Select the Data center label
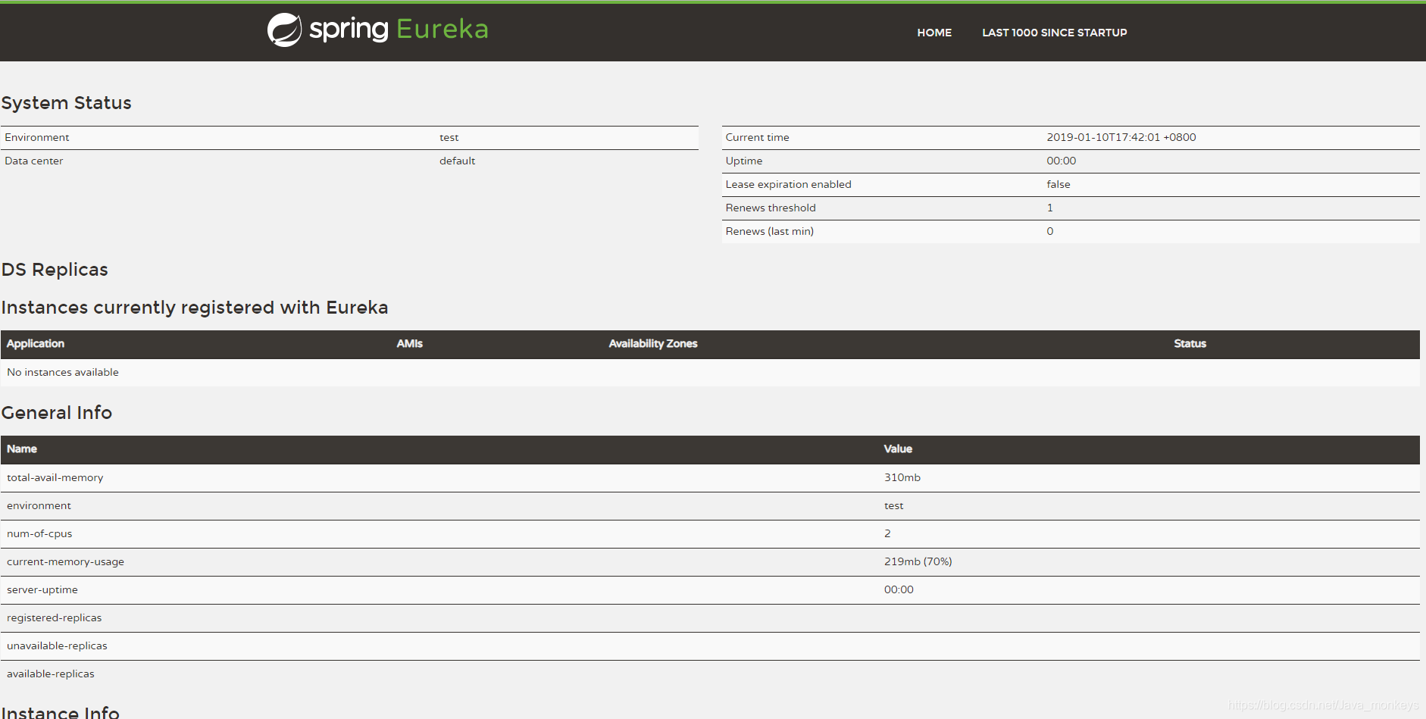This screenshot has width=1426, height=719. point(34,161)
